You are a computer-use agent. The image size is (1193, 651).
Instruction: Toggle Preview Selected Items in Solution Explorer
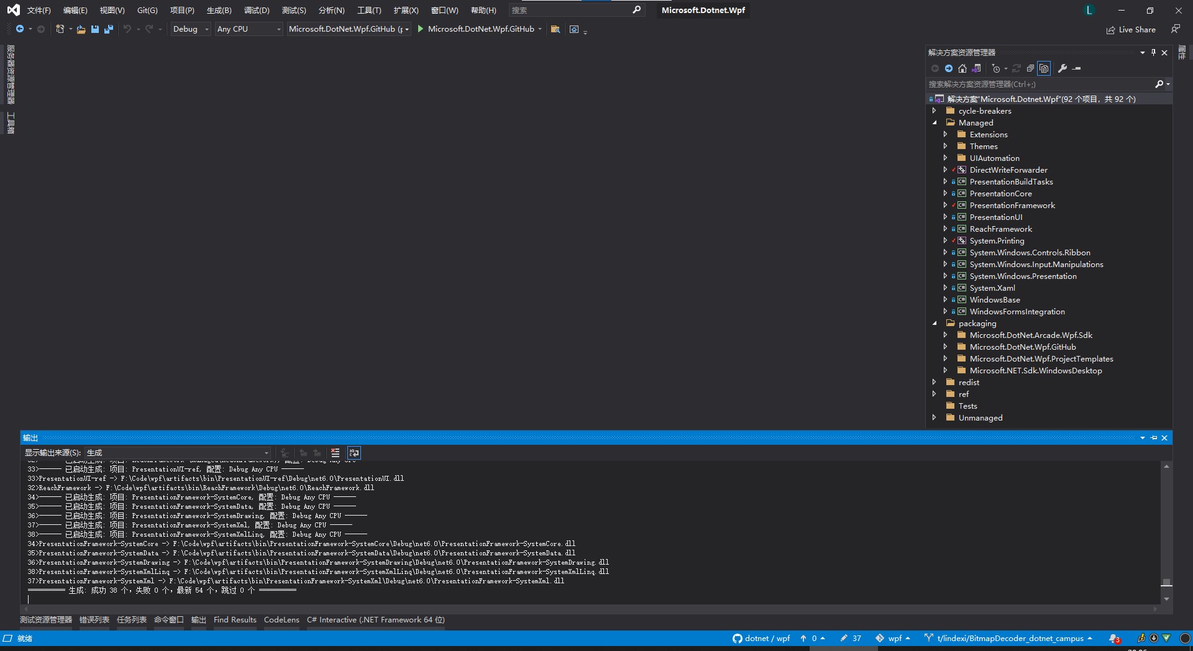1044,68
